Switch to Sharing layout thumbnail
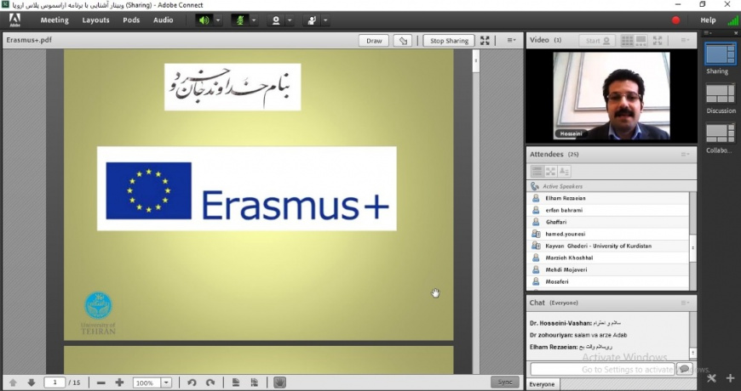Image resolution: width=741 pixels, height=391 pixels. (x=721, y=54)
